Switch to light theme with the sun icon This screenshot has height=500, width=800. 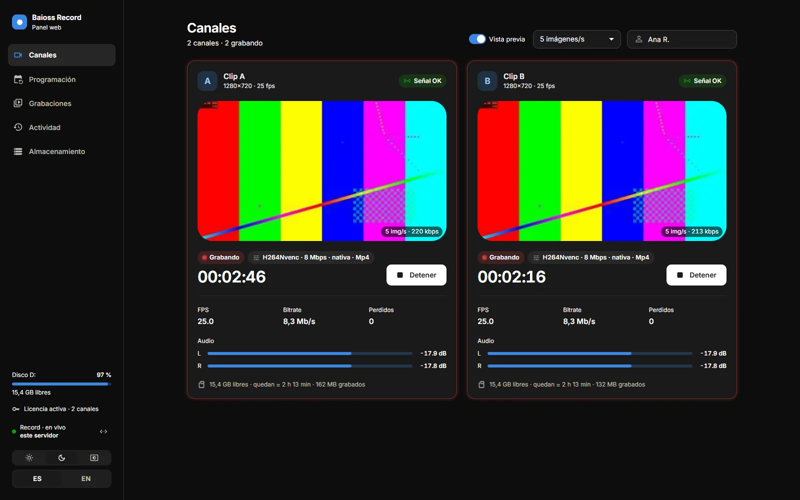[29, 458]
